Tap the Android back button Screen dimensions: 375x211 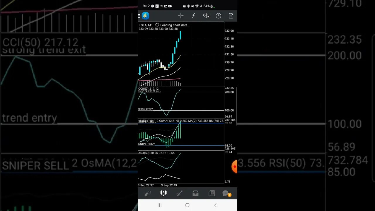[215, 205]
